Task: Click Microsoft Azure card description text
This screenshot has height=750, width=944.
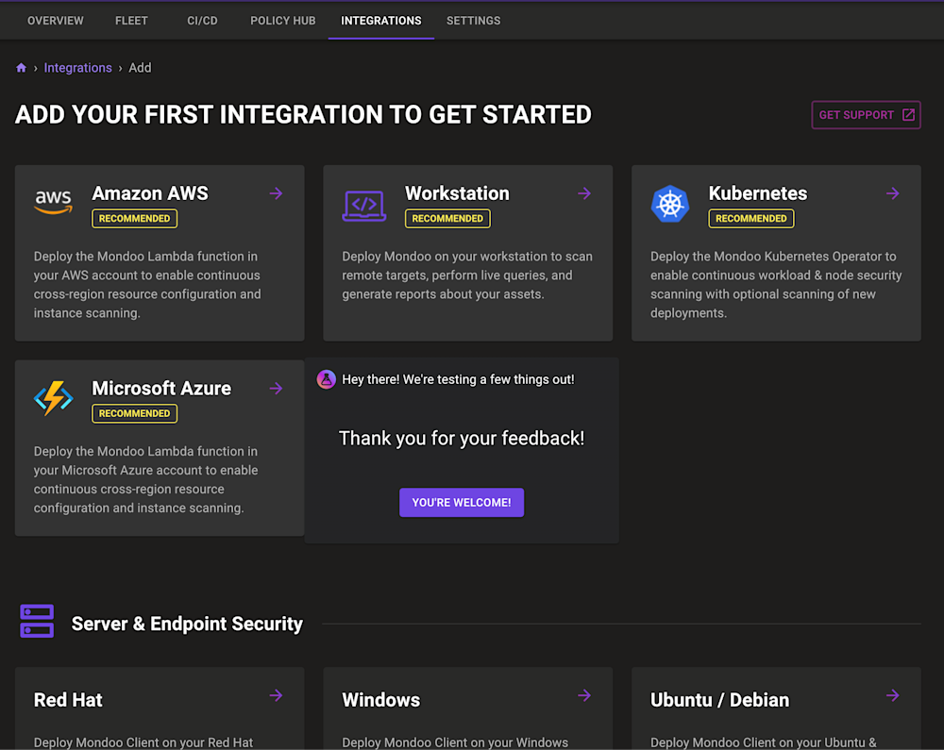Action: pos(145,479)
